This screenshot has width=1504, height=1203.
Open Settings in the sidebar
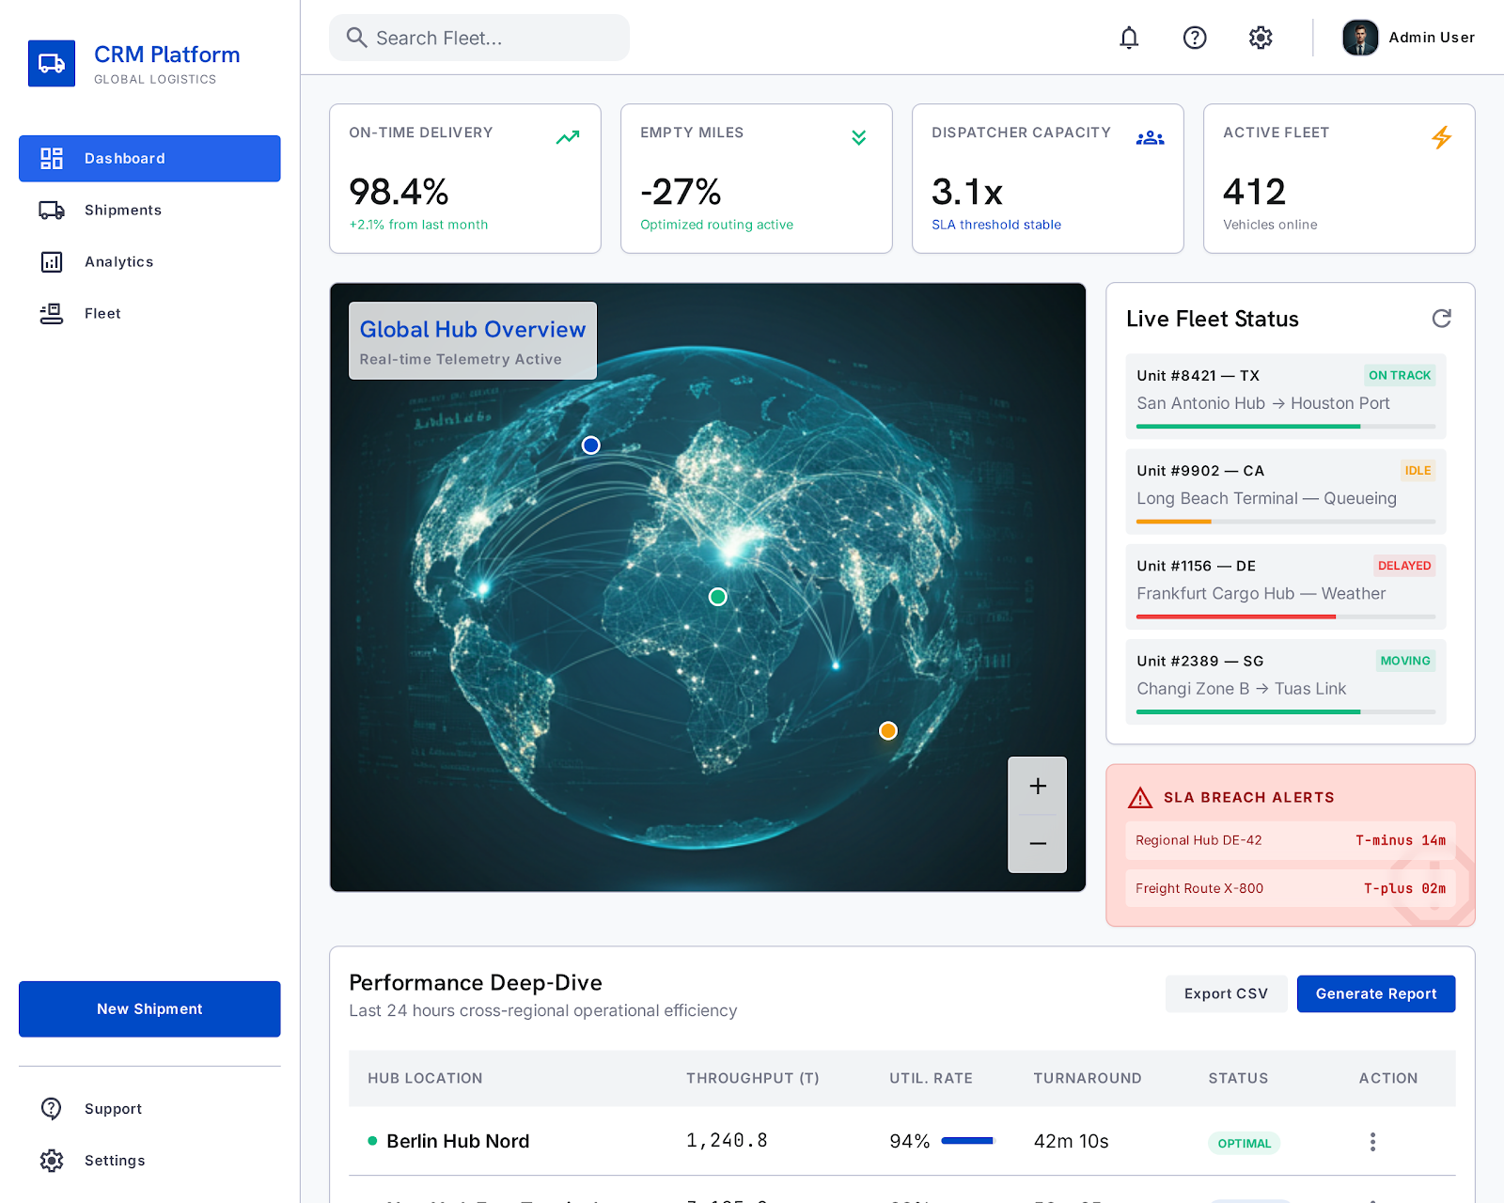coord(149,1161)
